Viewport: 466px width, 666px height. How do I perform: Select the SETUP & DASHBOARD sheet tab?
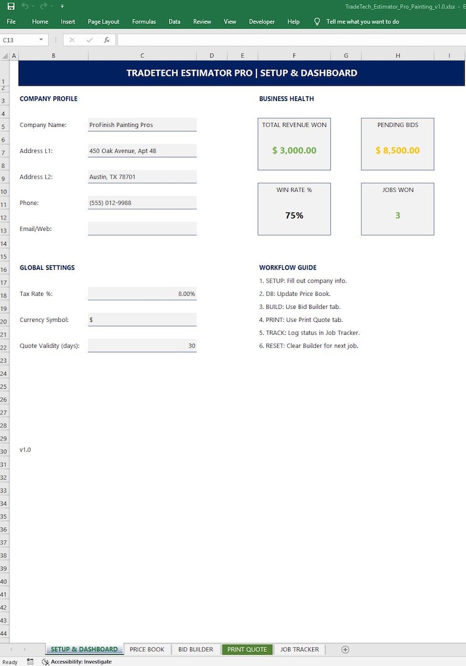(x=84, y=650)
